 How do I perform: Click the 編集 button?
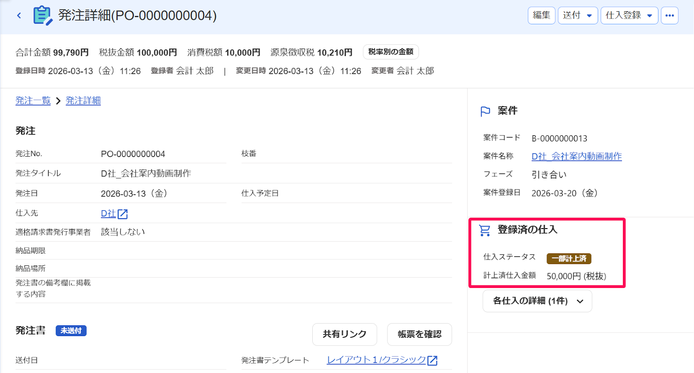[x=541, y=16]
